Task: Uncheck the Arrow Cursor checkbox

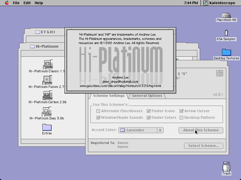Action: point(181,111)
